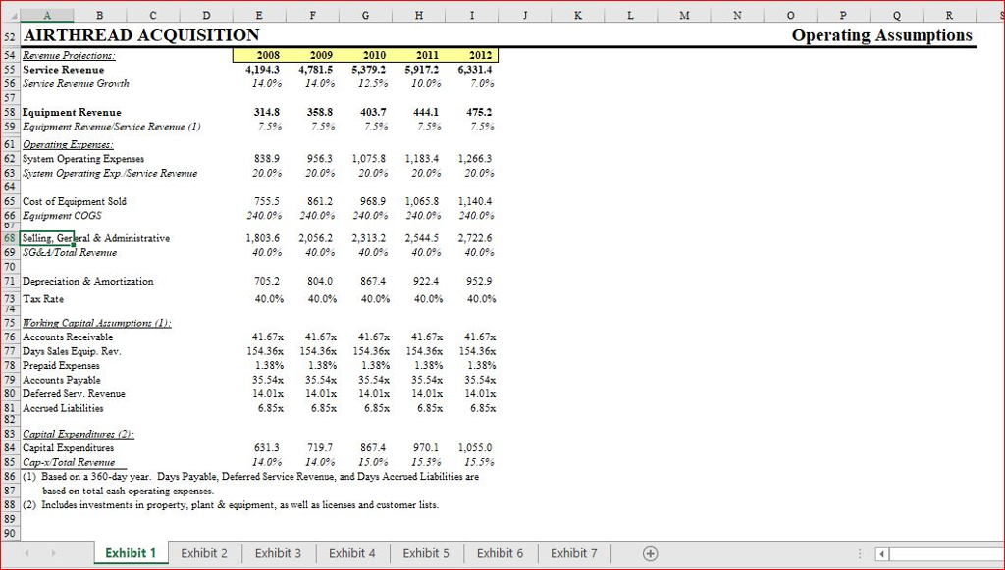Select the Accounts Receivable label
This screenshot has width=1005, height=570.
[68, 337]
